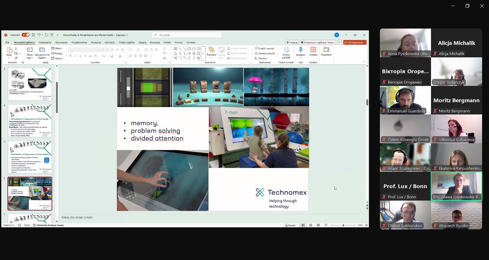
Task: Toggle the Autozapis autosave switch
Action: point(26,35)
